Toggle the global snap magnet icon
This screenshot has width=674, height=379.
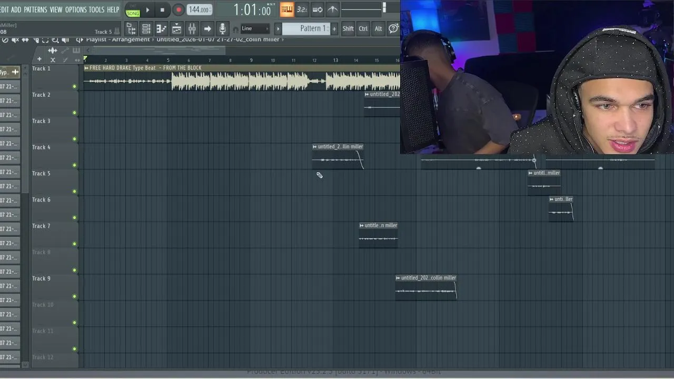point(235,29)
